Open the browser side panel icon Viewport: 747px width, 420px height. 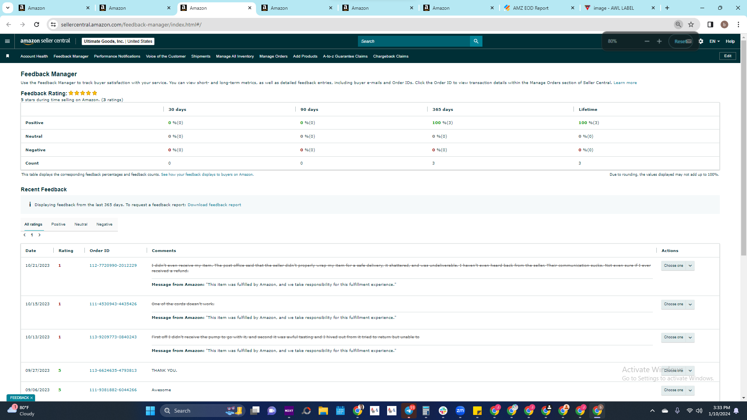click(710, 24)
